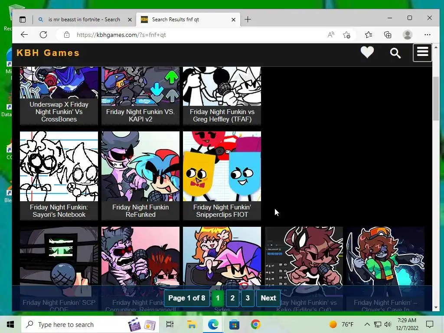
Task: Open Read aloud in the address bar
Action: (x=331, y=35)
